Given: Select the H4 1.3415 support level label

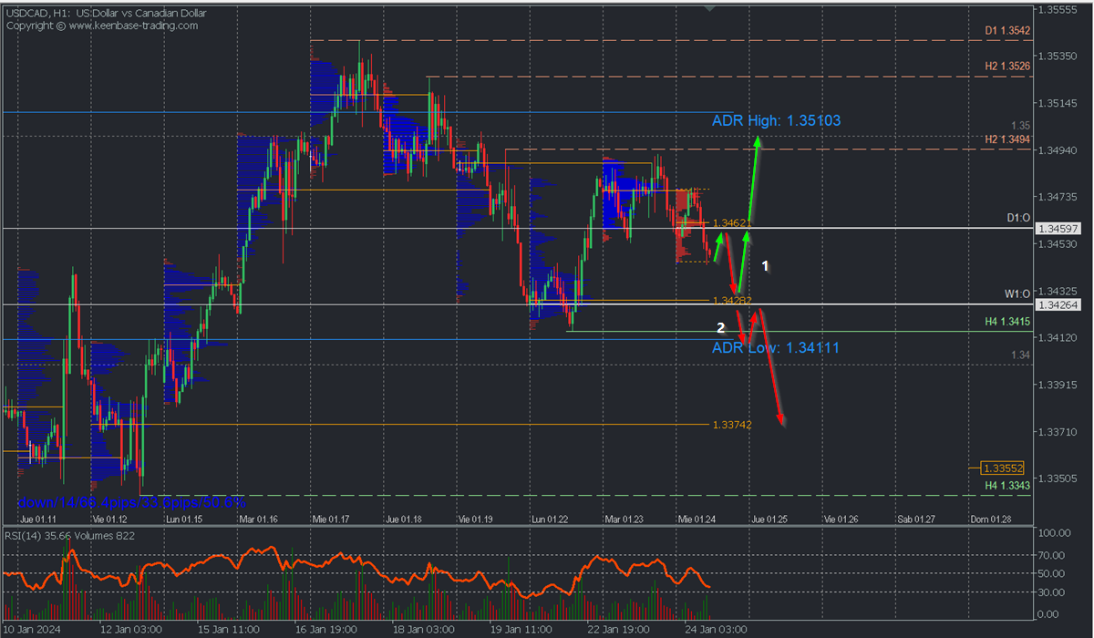Looking at the screenshot, I should coord(1007,322).
